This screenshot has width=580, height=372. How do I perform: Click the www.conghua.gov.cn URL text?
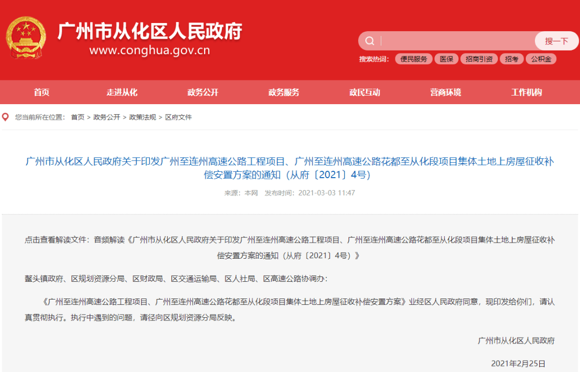click(x=150, y=50)
